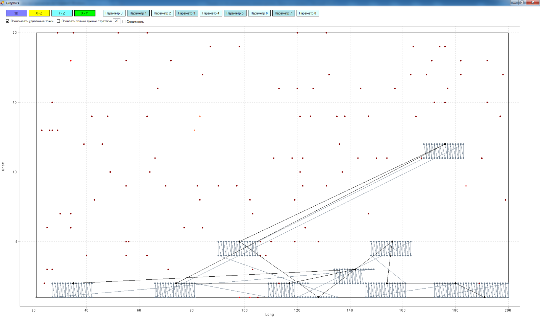Click the x-axis tick label 100
Image resolution: width=540 pixels, height=322 pixels.
(245, 310)
